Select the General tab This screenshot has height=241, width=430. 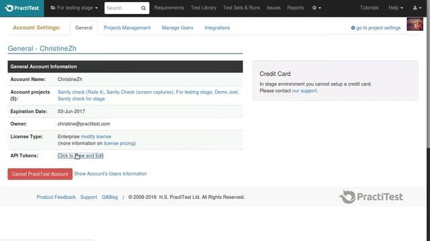tap(83, 28)
